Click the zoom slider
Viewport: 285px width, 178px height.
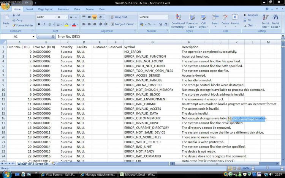pos(267,168)
